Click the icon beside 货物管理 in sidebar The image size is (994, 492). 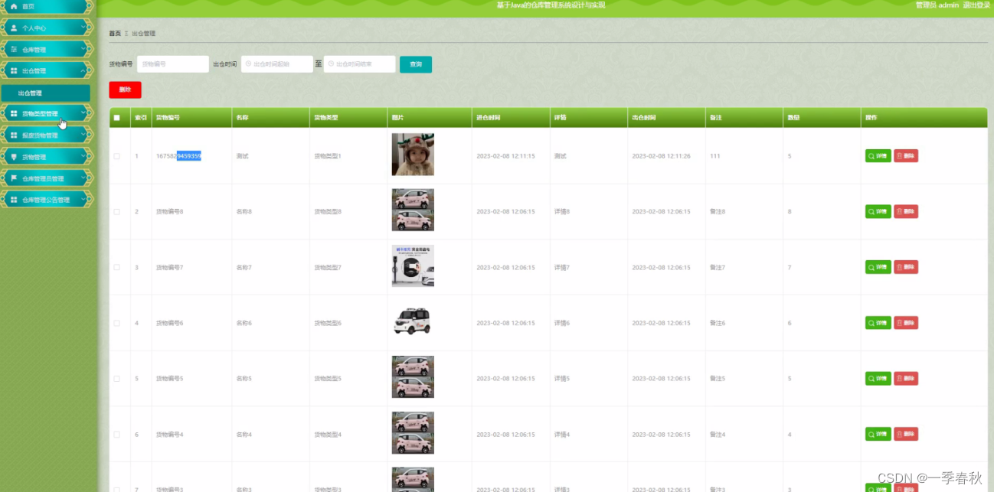tap(13, 157)
